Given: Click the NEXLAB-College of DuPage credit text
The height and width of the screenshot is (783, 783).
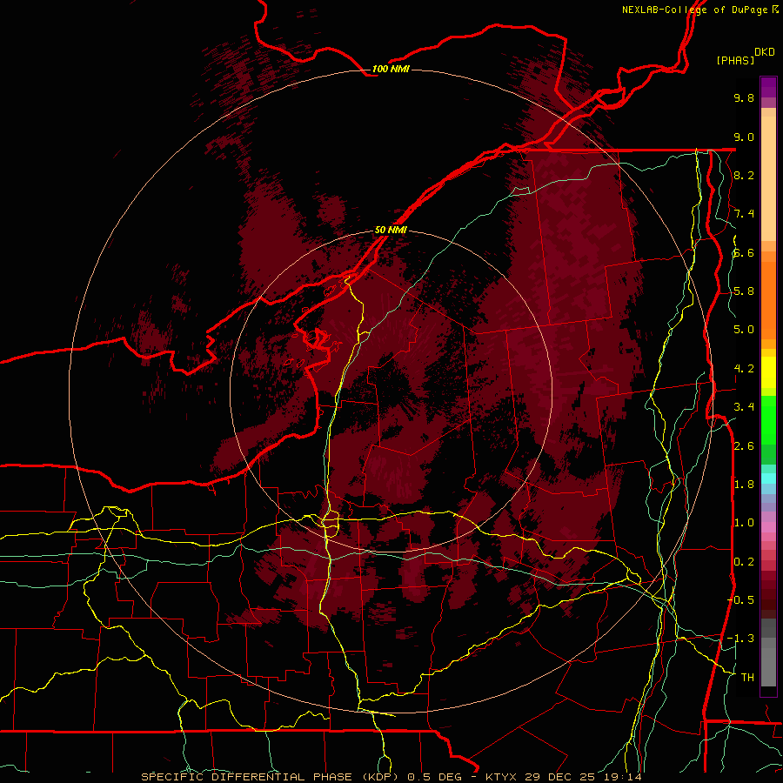Looking at the screenshot, I should click(x=694, y=10).
